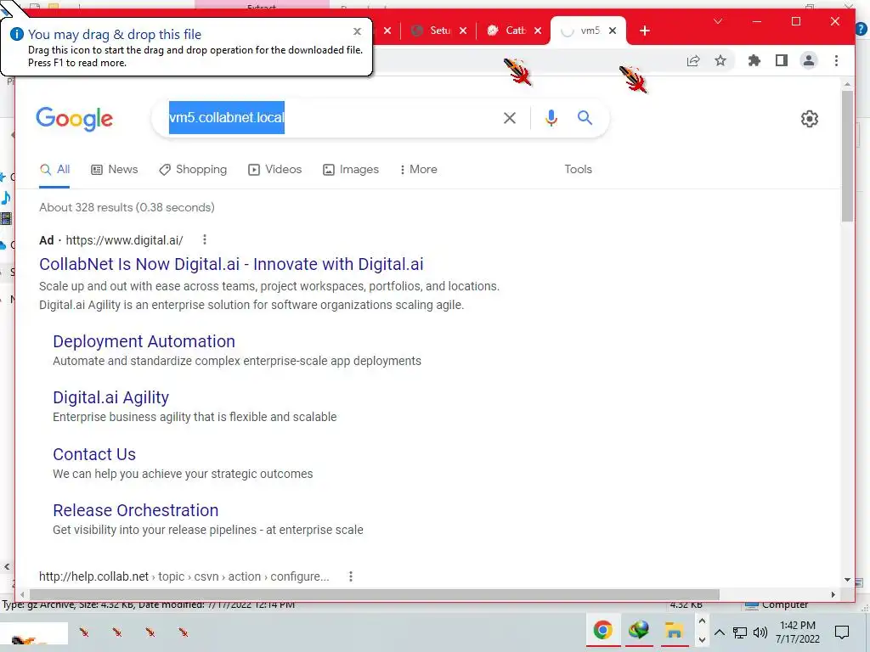This screenshot has height=652, width=870.
Task: Open Google quick settings gear
Action: pyautogui.click(x=810, y=119)
